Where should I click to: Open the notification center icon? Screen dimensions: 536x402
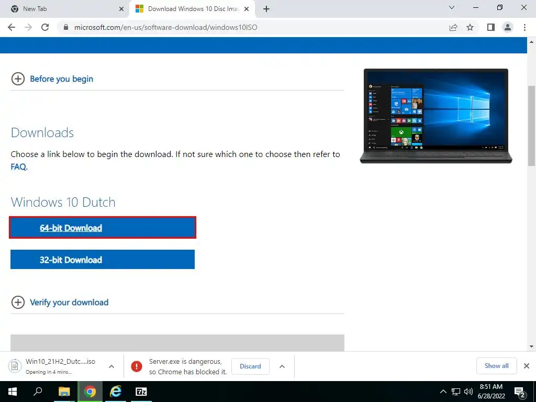[520, 392]
